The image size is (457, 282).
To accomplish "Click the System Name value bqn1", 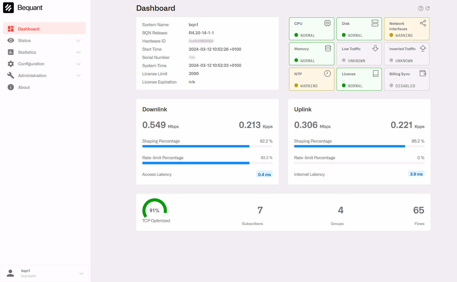I will (x=193, y=25).
